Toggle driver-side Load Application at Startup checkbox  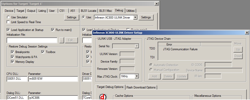coord(84,30)
